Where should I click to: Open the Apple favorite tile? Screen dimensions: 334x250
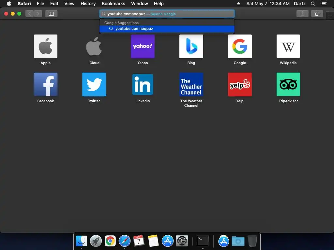46,46
